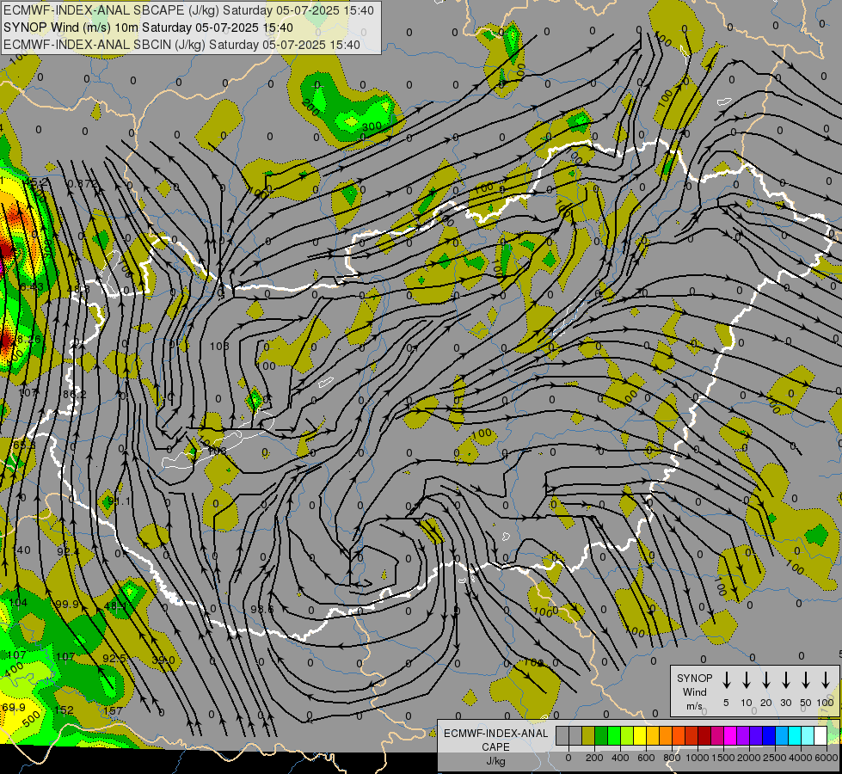Viewport: 842px width, 774px height.
Task: Click the SYNOP Wind 10m title line
Action: [148, 28]
